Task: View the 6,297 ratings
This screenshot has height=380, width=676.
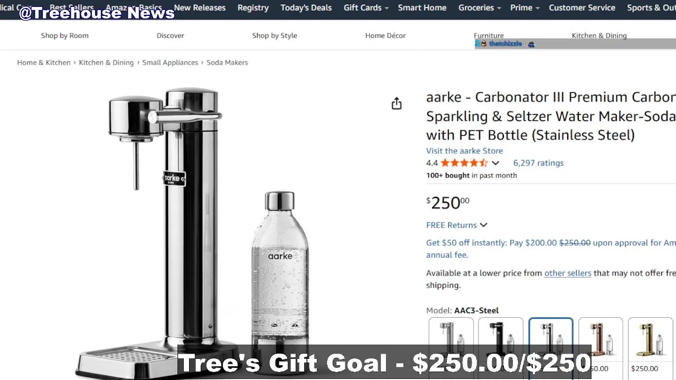Action: coord(538,163)
